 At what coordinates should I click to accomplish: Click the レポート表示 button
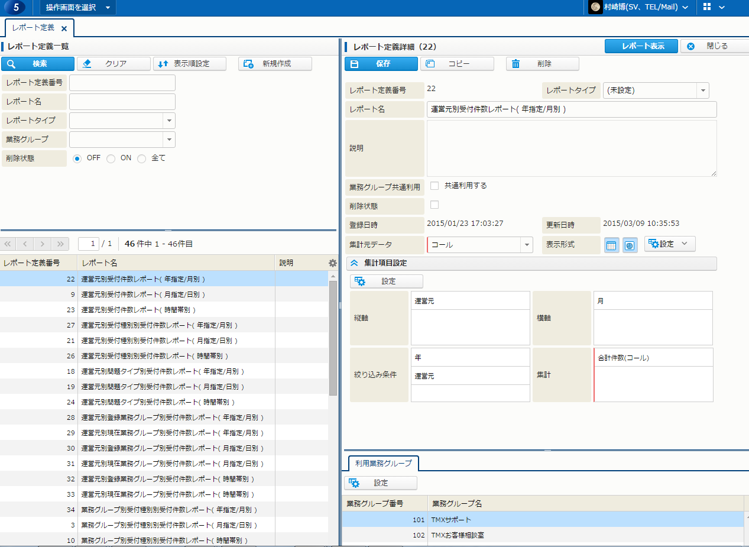click(641, 46)
